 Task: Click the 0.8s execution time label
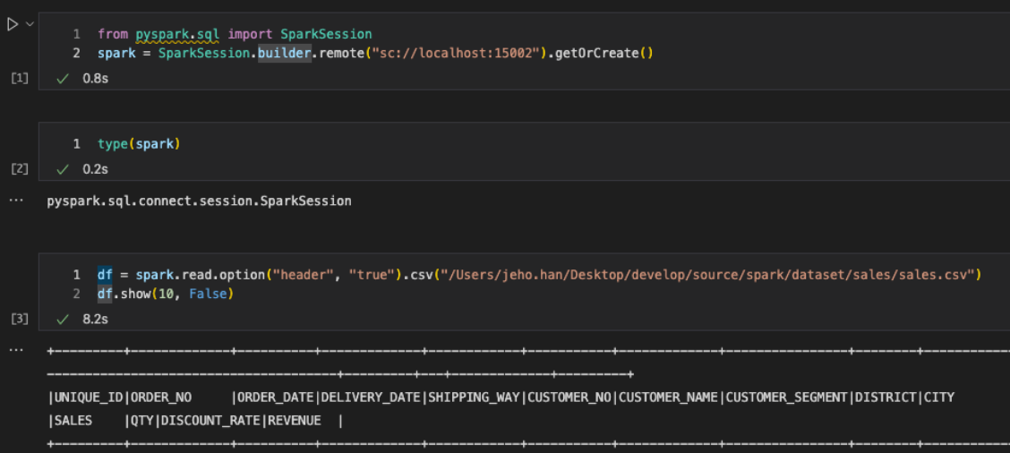(x=95, y=79)
